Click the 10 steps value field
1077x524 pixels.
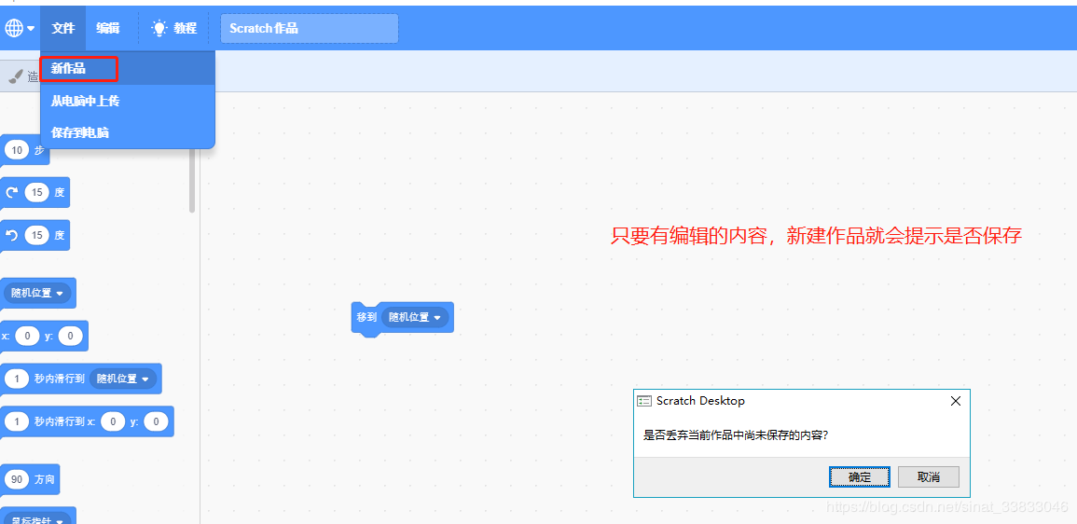click(x=17, y=150)
